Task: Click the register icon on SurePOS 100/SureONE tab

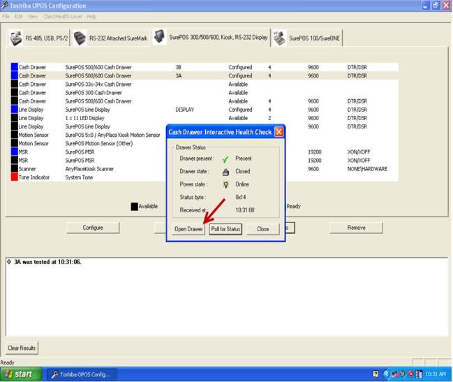Action: point(279,38)
